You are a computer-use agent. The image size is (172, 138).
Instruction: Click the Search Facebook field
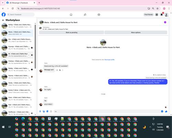[21, 14]
